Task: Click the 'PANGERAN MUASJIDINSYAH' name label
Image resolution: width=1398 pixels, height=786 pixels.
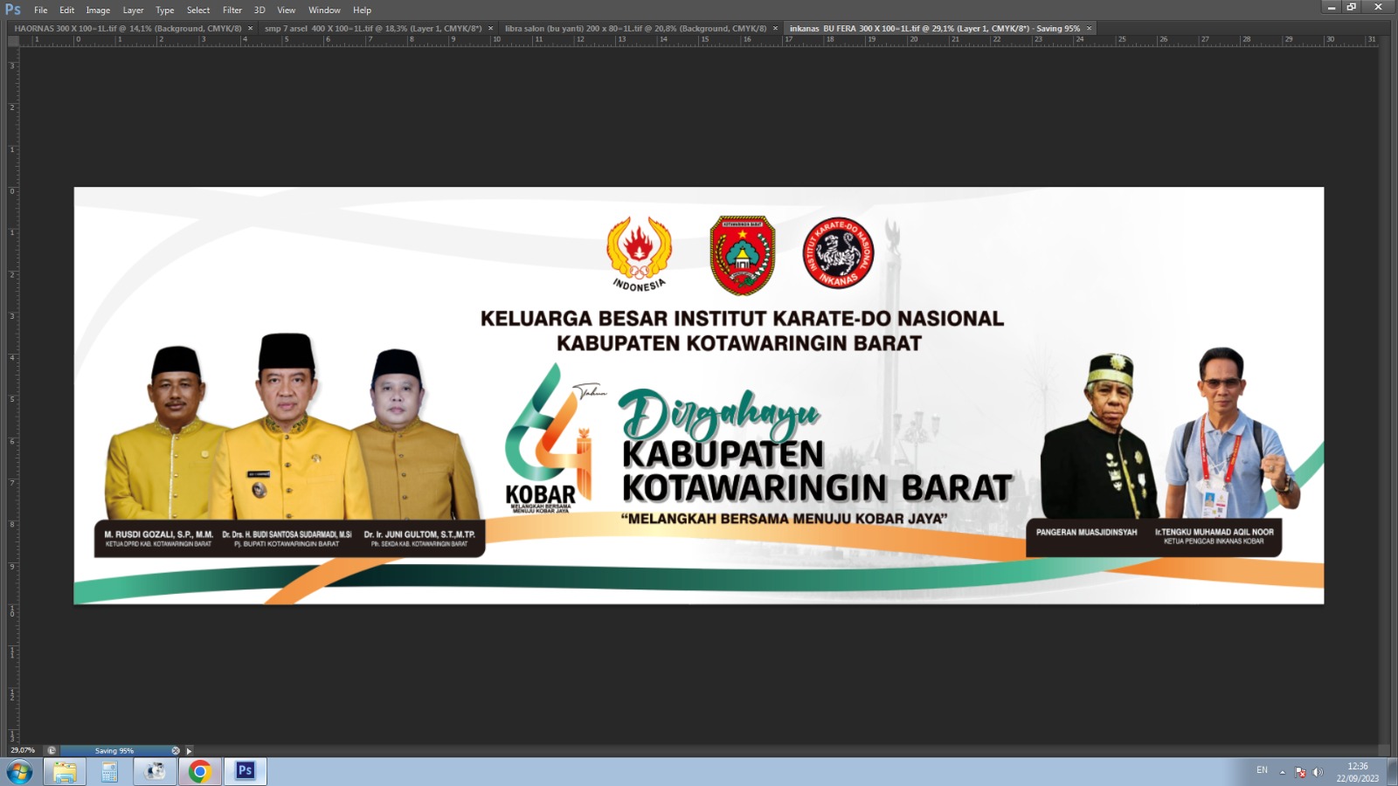Action: [x=1086, y=532]
